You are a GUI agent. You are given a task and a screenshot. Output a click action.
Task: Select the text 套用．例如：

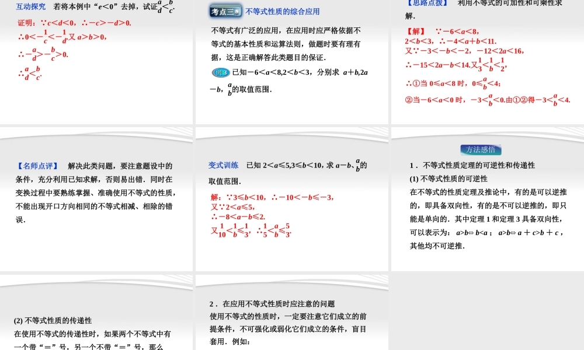click(230, 341)
